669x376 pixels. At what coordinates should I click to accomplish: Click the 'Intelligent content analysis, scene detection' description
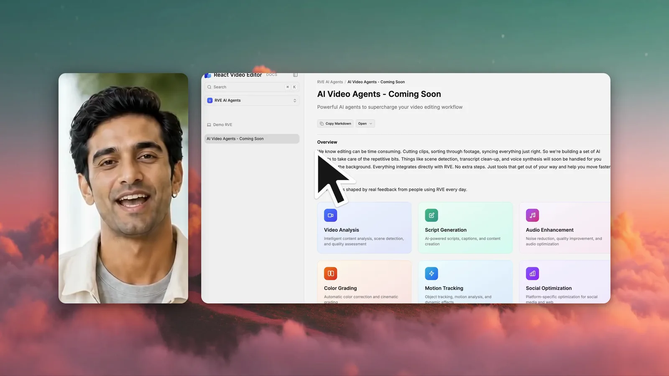364,241
